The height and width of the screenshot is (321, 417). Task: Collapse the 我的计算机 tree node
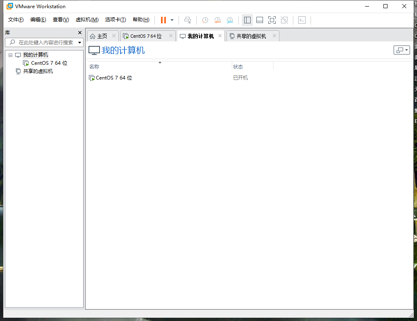point(11,55)
